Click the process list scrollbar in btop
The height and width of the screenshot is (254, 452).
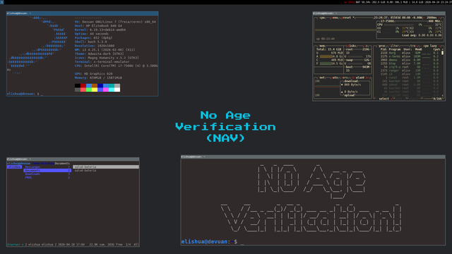(443, 73)
